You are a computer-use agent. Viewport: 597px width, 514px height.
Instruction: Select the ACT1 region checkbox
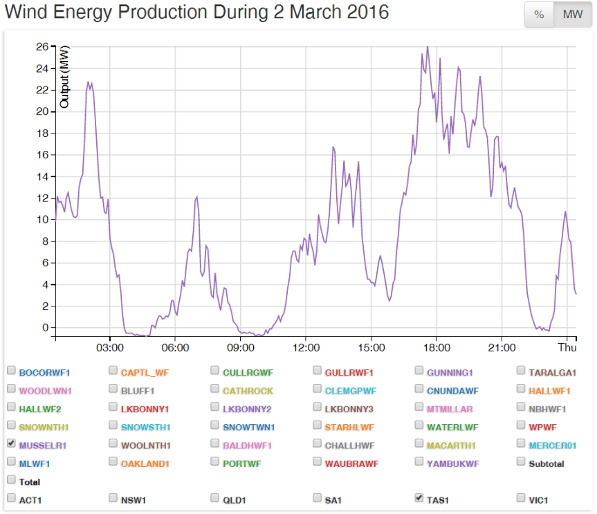(11, 497)
